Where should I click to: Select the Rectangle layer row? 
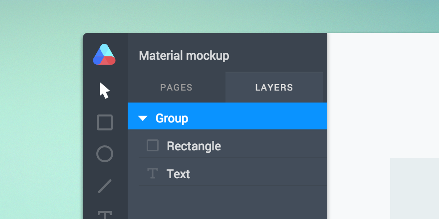(x=227, y=144)
